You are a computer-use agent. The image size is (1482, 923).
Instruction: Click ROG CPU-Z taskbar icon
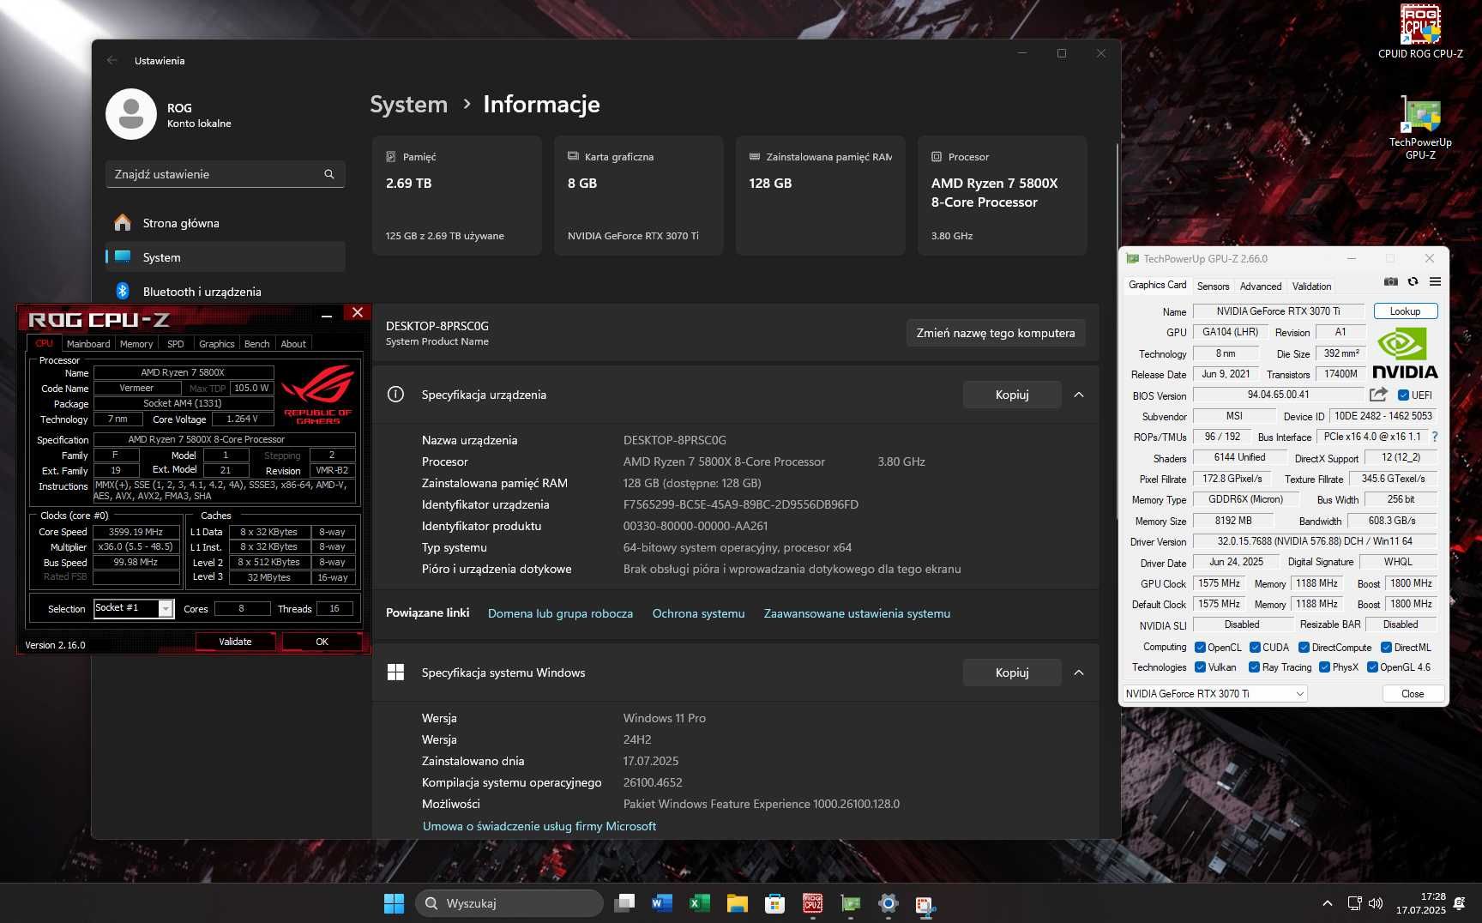[813, 903]
